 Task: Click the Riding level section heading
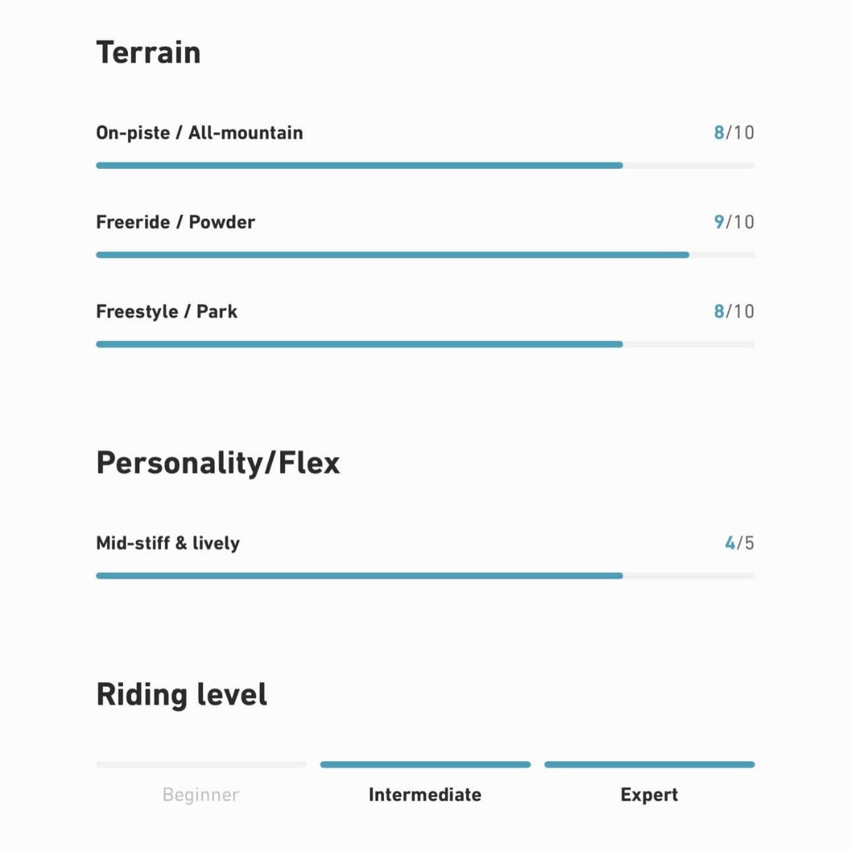tap(181, 695)
